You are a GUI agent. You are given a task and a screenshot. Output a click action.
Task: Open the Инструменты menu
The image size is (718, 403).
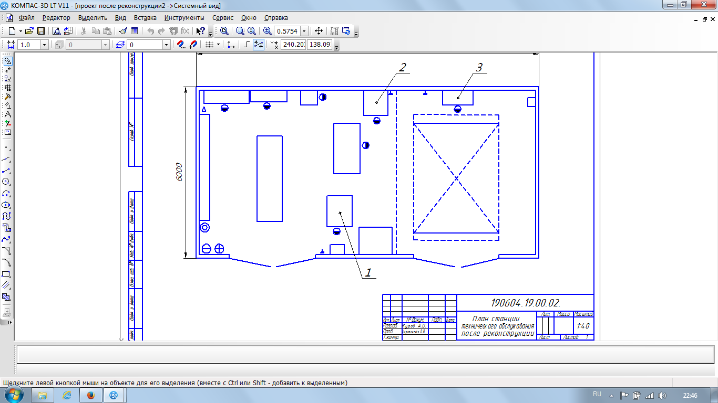(184, 18)
